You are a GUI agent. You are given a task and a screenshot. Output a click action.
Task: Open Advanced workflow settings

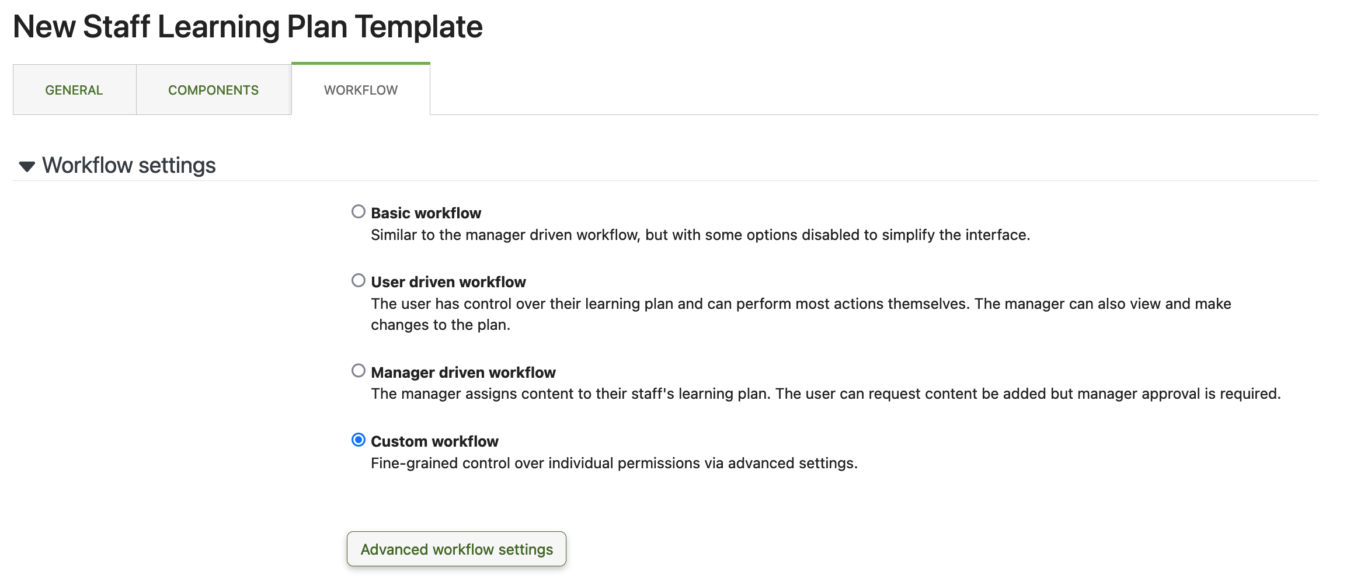pyautogui.click(x=457, y=549)
